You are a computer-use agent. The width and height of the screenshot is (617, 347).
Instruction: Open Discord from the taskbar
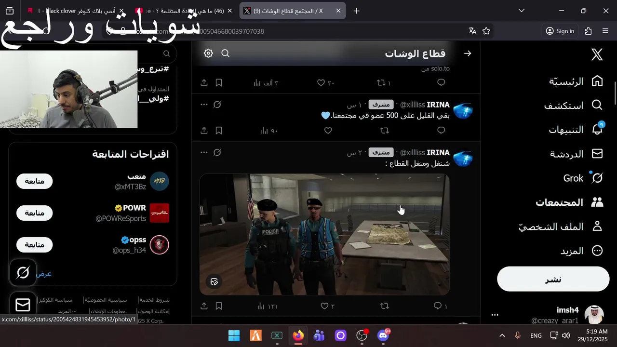click(x=384, y=335)
